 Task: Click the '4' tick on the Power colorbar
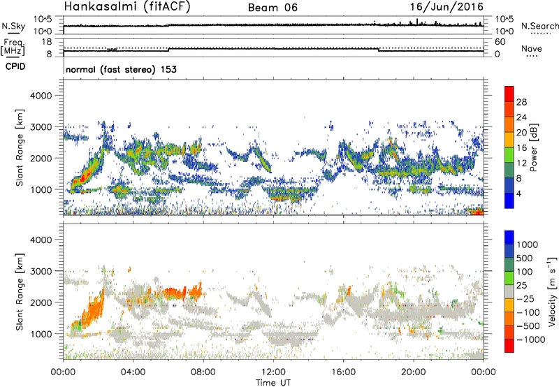tap(518, 194)
